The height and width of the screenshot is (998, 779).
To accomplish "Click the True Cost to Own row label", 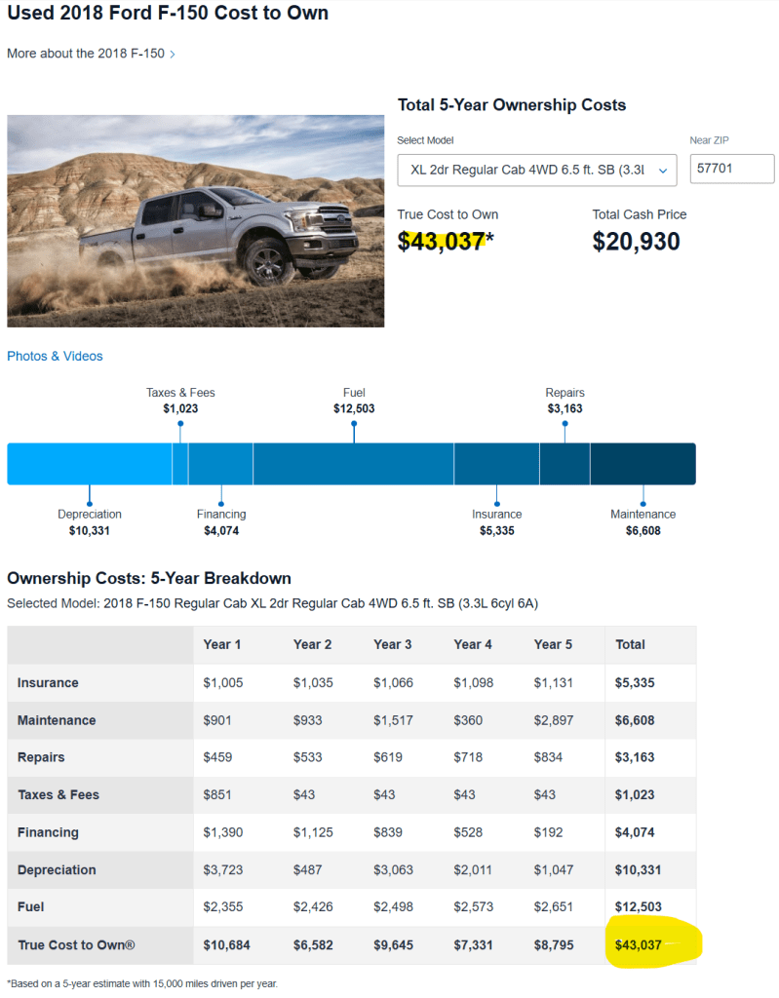I will [x=76, y=945].
